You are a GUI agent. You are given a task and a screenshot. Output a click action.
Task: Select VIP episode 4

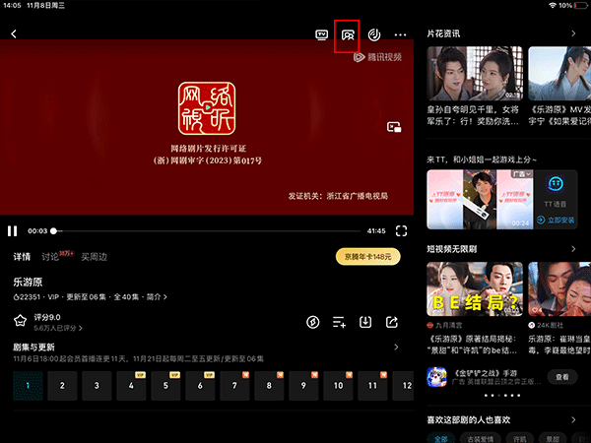131,385
